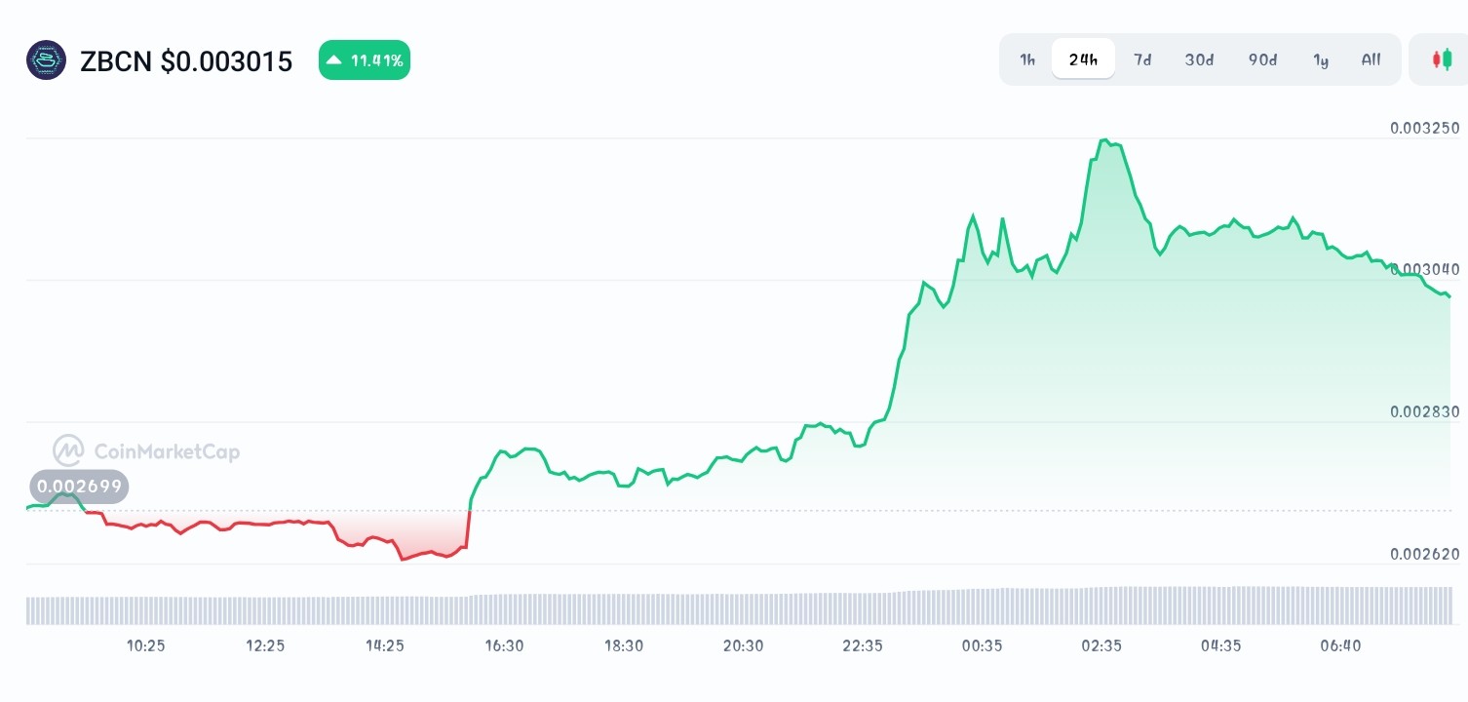Image resolution: width=1468 pixels, height=702 pixels.
Task: Click the 12:25 time axis label
Action: pyautogui.click(x=265, y=645)
